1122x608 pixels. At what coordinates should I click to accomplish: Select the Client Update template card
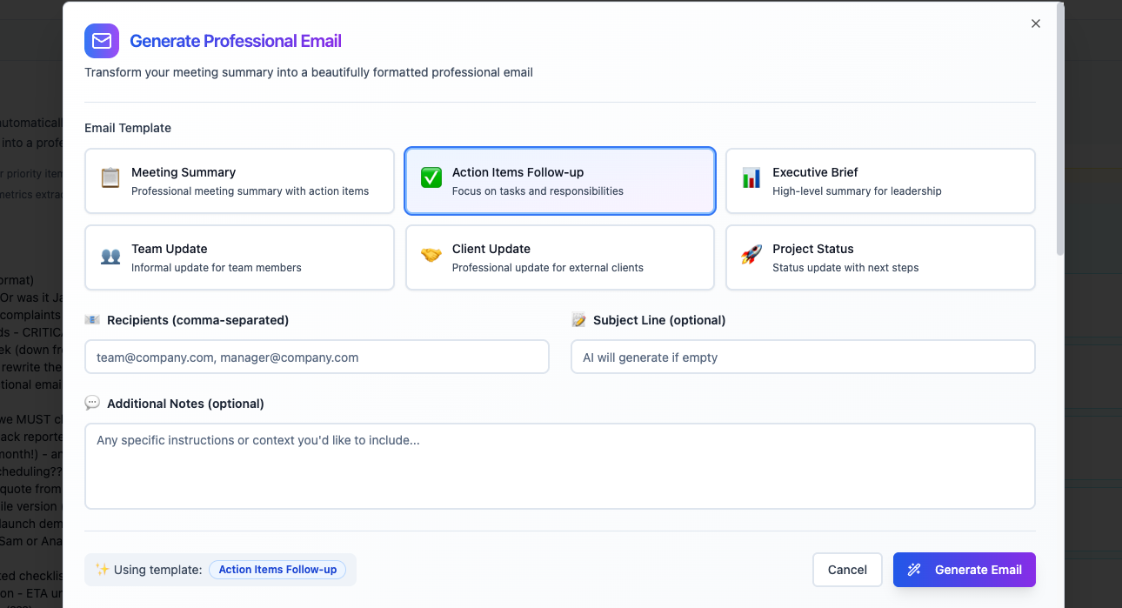560,257
